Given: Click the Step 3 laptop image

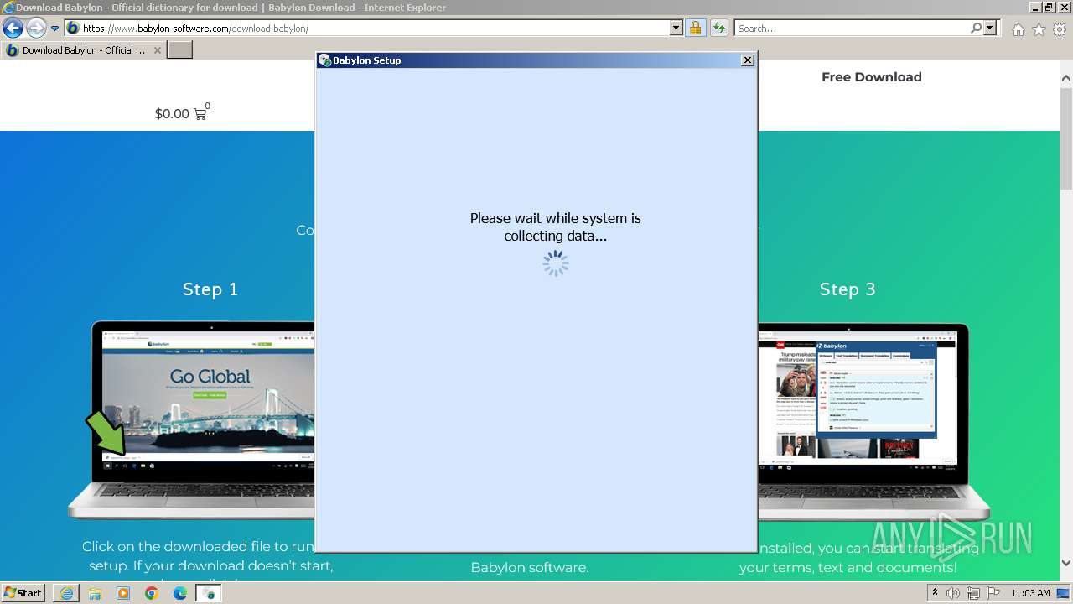Looking at the screenshot, I should 873,420.
